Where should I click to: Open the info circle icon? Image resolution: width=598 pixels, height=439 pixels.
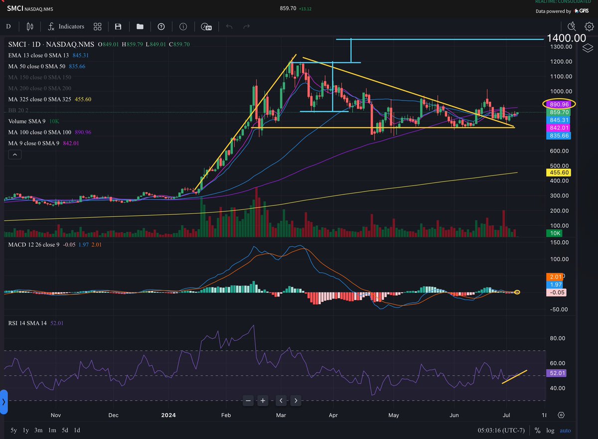point(183,26)
